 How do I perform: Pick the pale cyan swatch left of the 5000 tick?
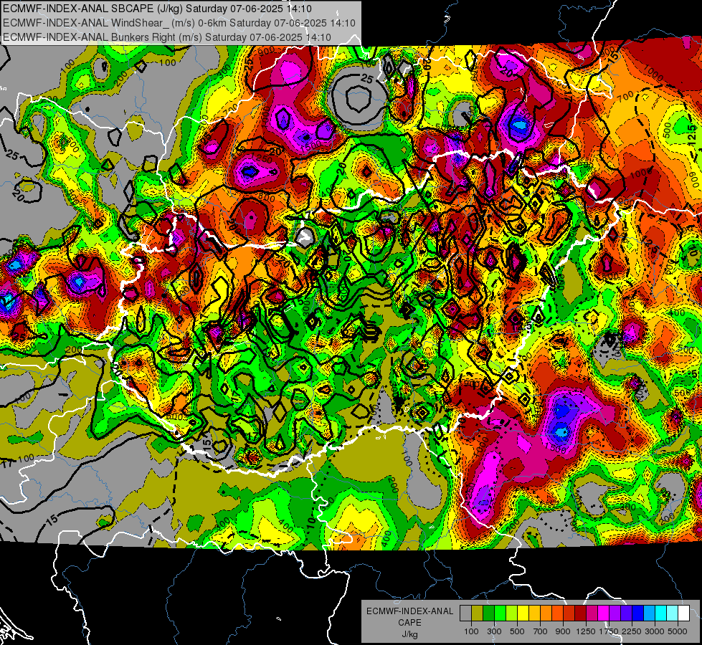(x=673, y=613)
